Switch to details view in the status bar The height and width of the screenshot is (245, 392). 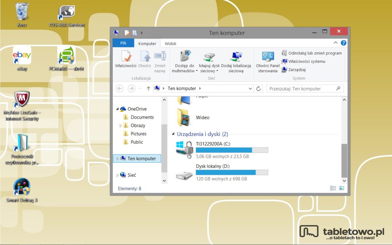click(333, 188)
